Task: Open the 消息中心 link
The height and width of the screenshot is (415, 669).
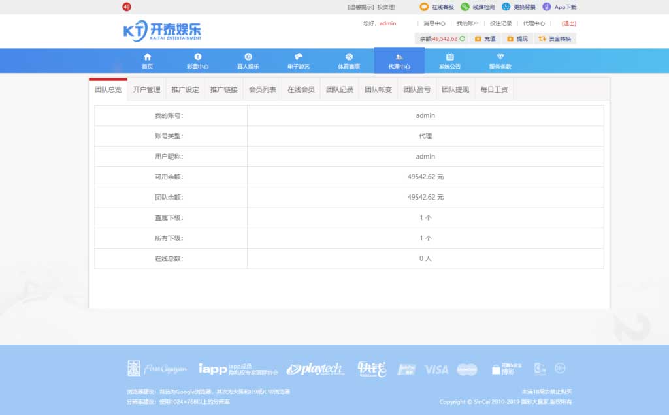Action: (434, 23)
